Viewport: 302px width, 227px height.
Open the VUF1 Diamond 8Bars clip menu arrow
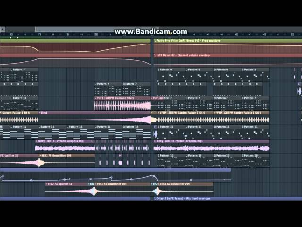(x=95, y=98)
